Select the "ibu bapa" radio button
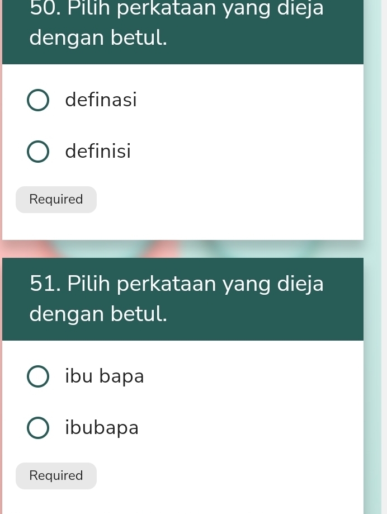This screenshot has height=514, width=387. pyautogui.click(x=38, y=376)
